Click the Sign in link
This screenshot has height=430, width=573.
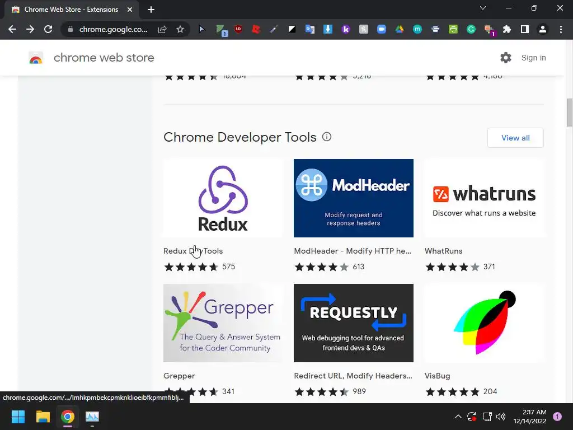coord(533,58)
